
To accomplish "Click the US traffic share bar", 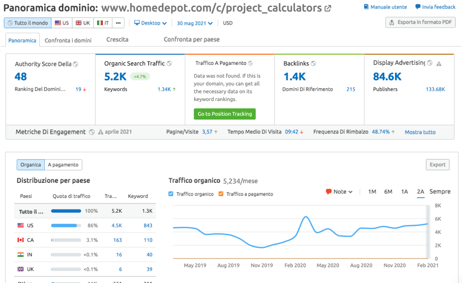I will (66, 225).
